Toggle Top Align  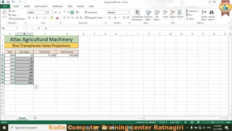[65, 12]
